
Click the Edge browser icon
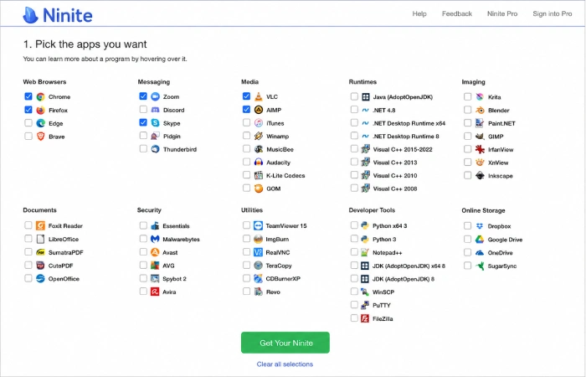[x=40, y=123]
